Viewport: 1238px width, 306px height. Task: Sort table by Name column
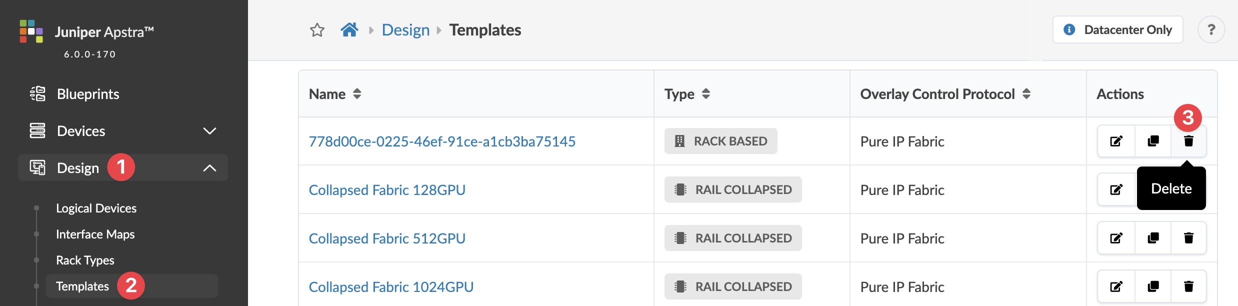pos(357,94)
